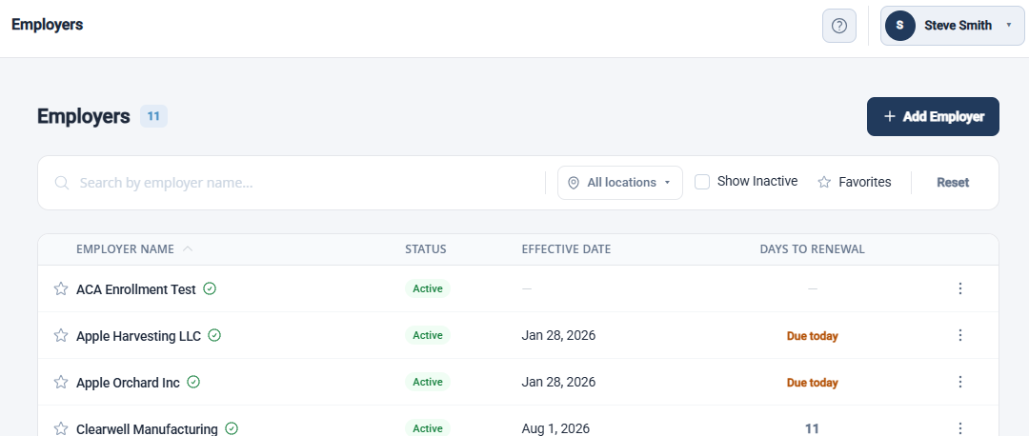Click Active badge in Clearwell Manufacturing row

click(x=428, y=428)
